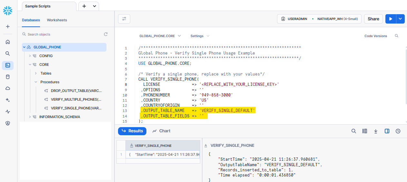
Task: Click line number 13 in the editor gutter
Action: pyautogui.click(x=125, y=110)
